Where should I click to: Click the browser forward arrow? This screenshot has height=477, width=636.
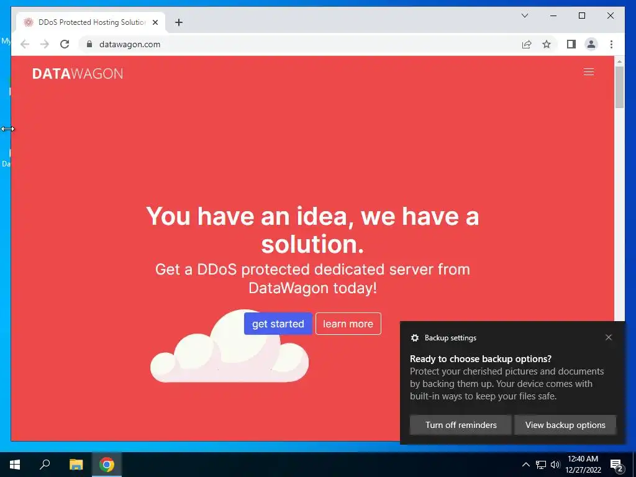coord(45,44)
